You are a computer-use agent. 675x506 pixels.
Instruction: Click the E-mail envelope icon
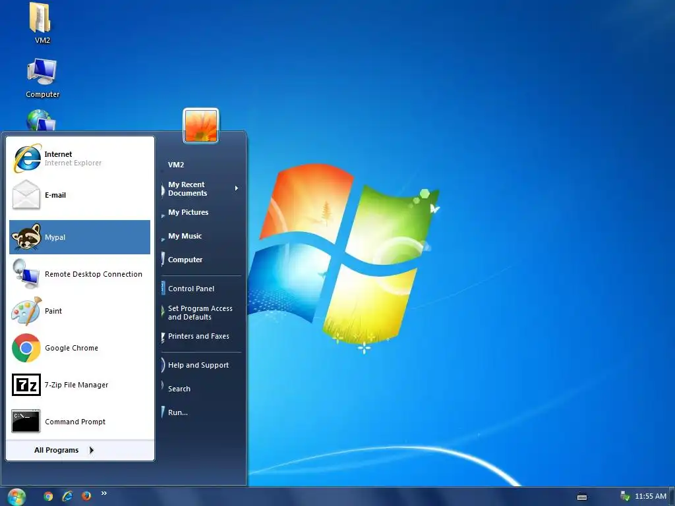pos(26,195)
